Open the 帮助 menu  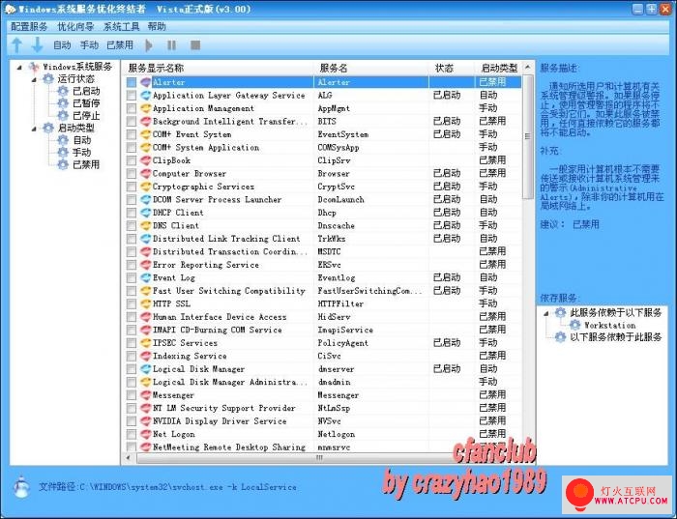tap(157, 27)
